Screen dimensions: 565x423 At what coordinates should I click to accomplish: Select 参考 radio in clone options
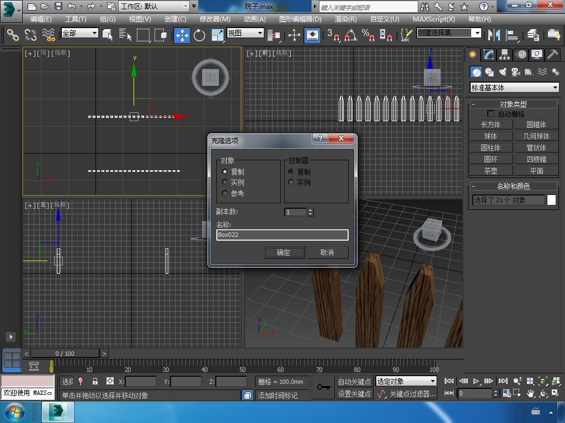225,193
